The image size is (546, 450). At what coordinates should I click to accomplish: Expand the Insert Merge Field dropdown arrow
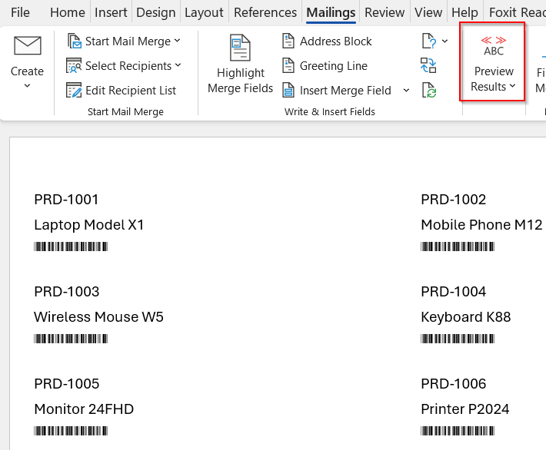coord(406,91)
